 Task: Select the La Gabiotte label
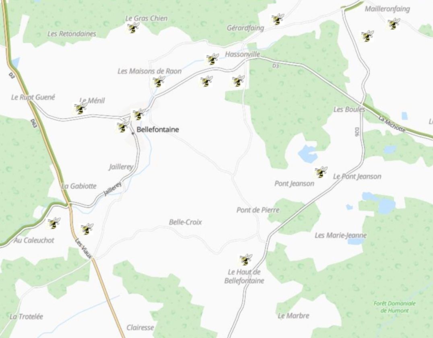pos(79,186)
